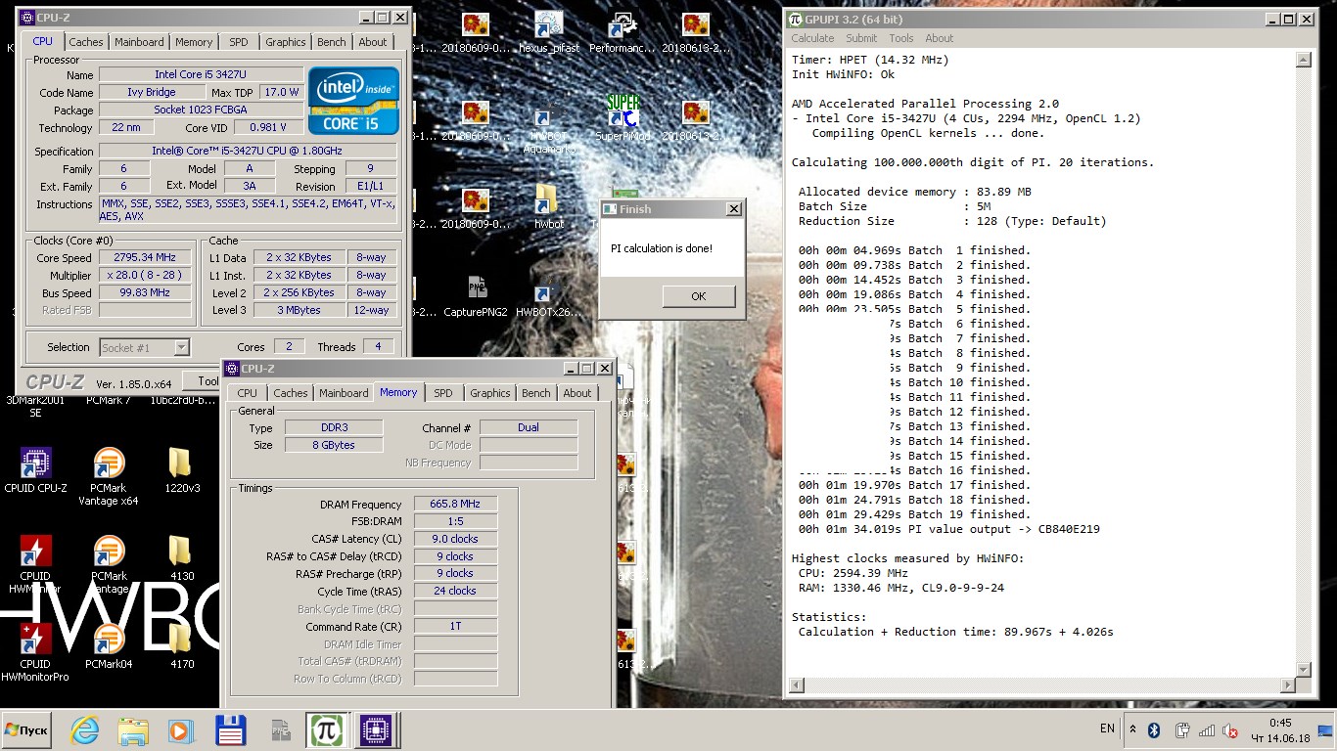Select the CPUID CPU-Z desktop icon
Screen dimensions: 1337x751
tap(35, 470)
